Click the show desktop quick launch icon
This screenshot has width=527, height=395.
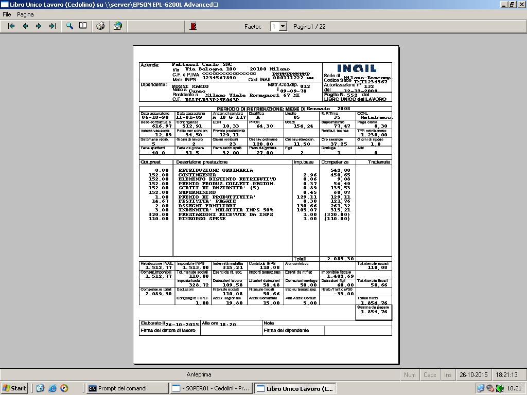(40, 388)
